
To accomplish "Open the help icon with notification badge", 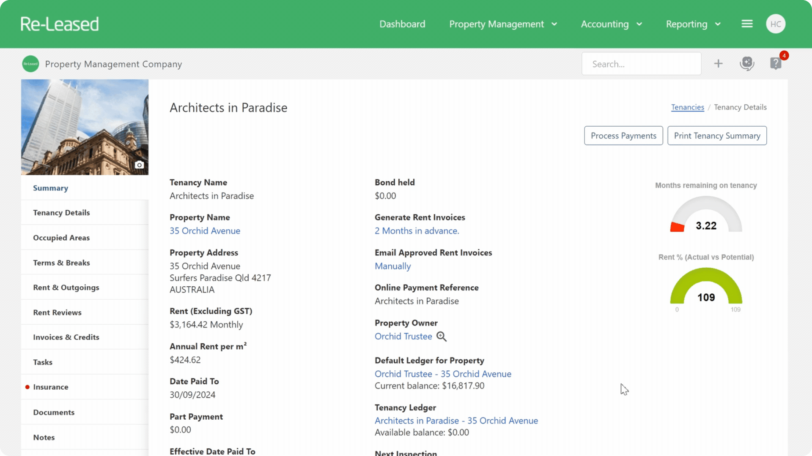I will (x=776, y=63).
